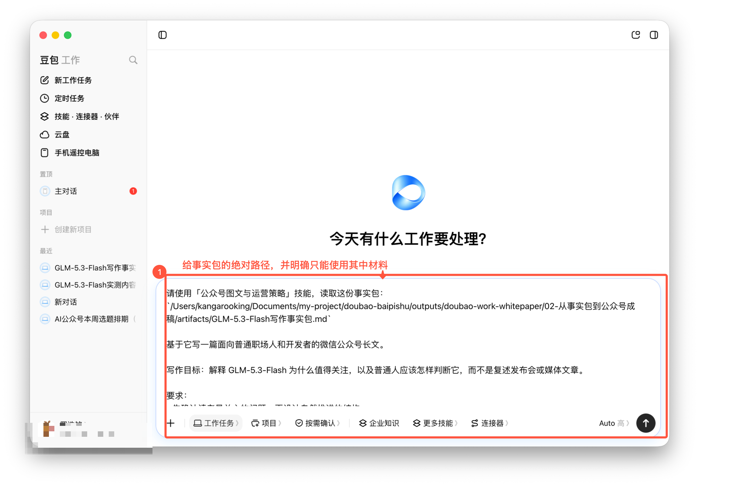This screenshot has width=729, height=486.
Task: Expand the 项目 selector in composer
Action: tap(266, 423)
